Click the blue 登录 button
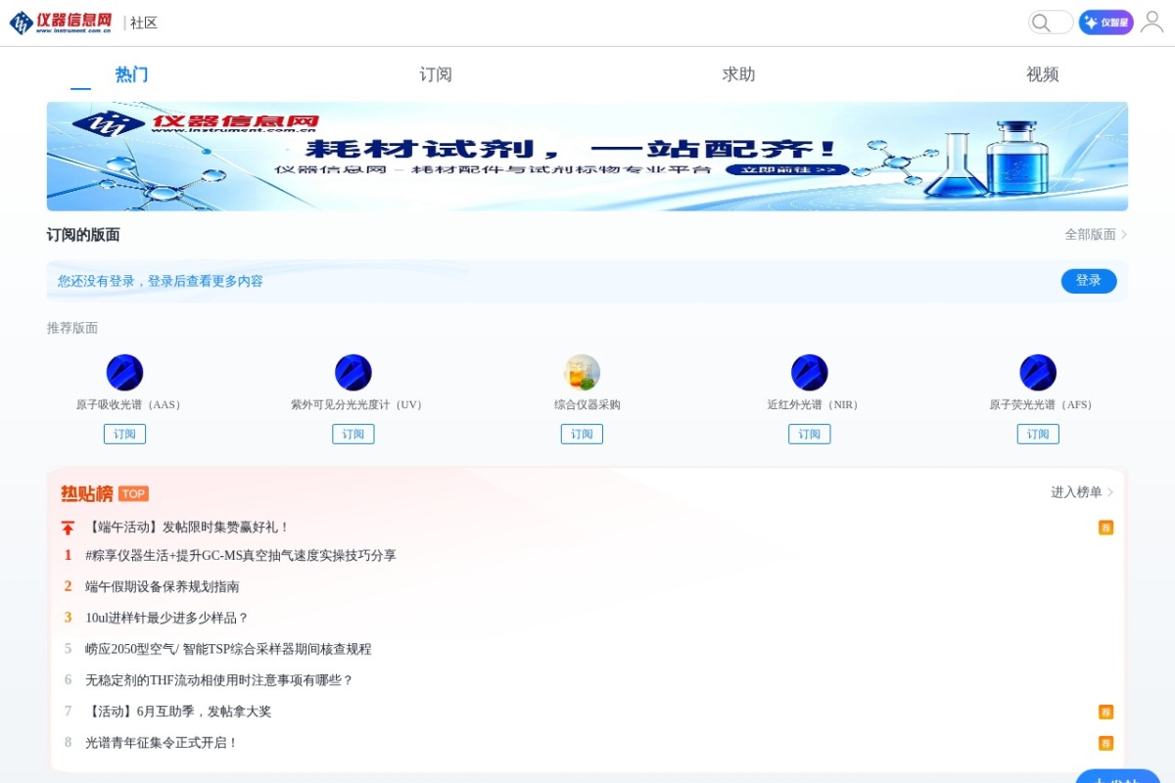Image resolution: width=1175 pixels, height=783 pixels. [x=1089, y=281]
